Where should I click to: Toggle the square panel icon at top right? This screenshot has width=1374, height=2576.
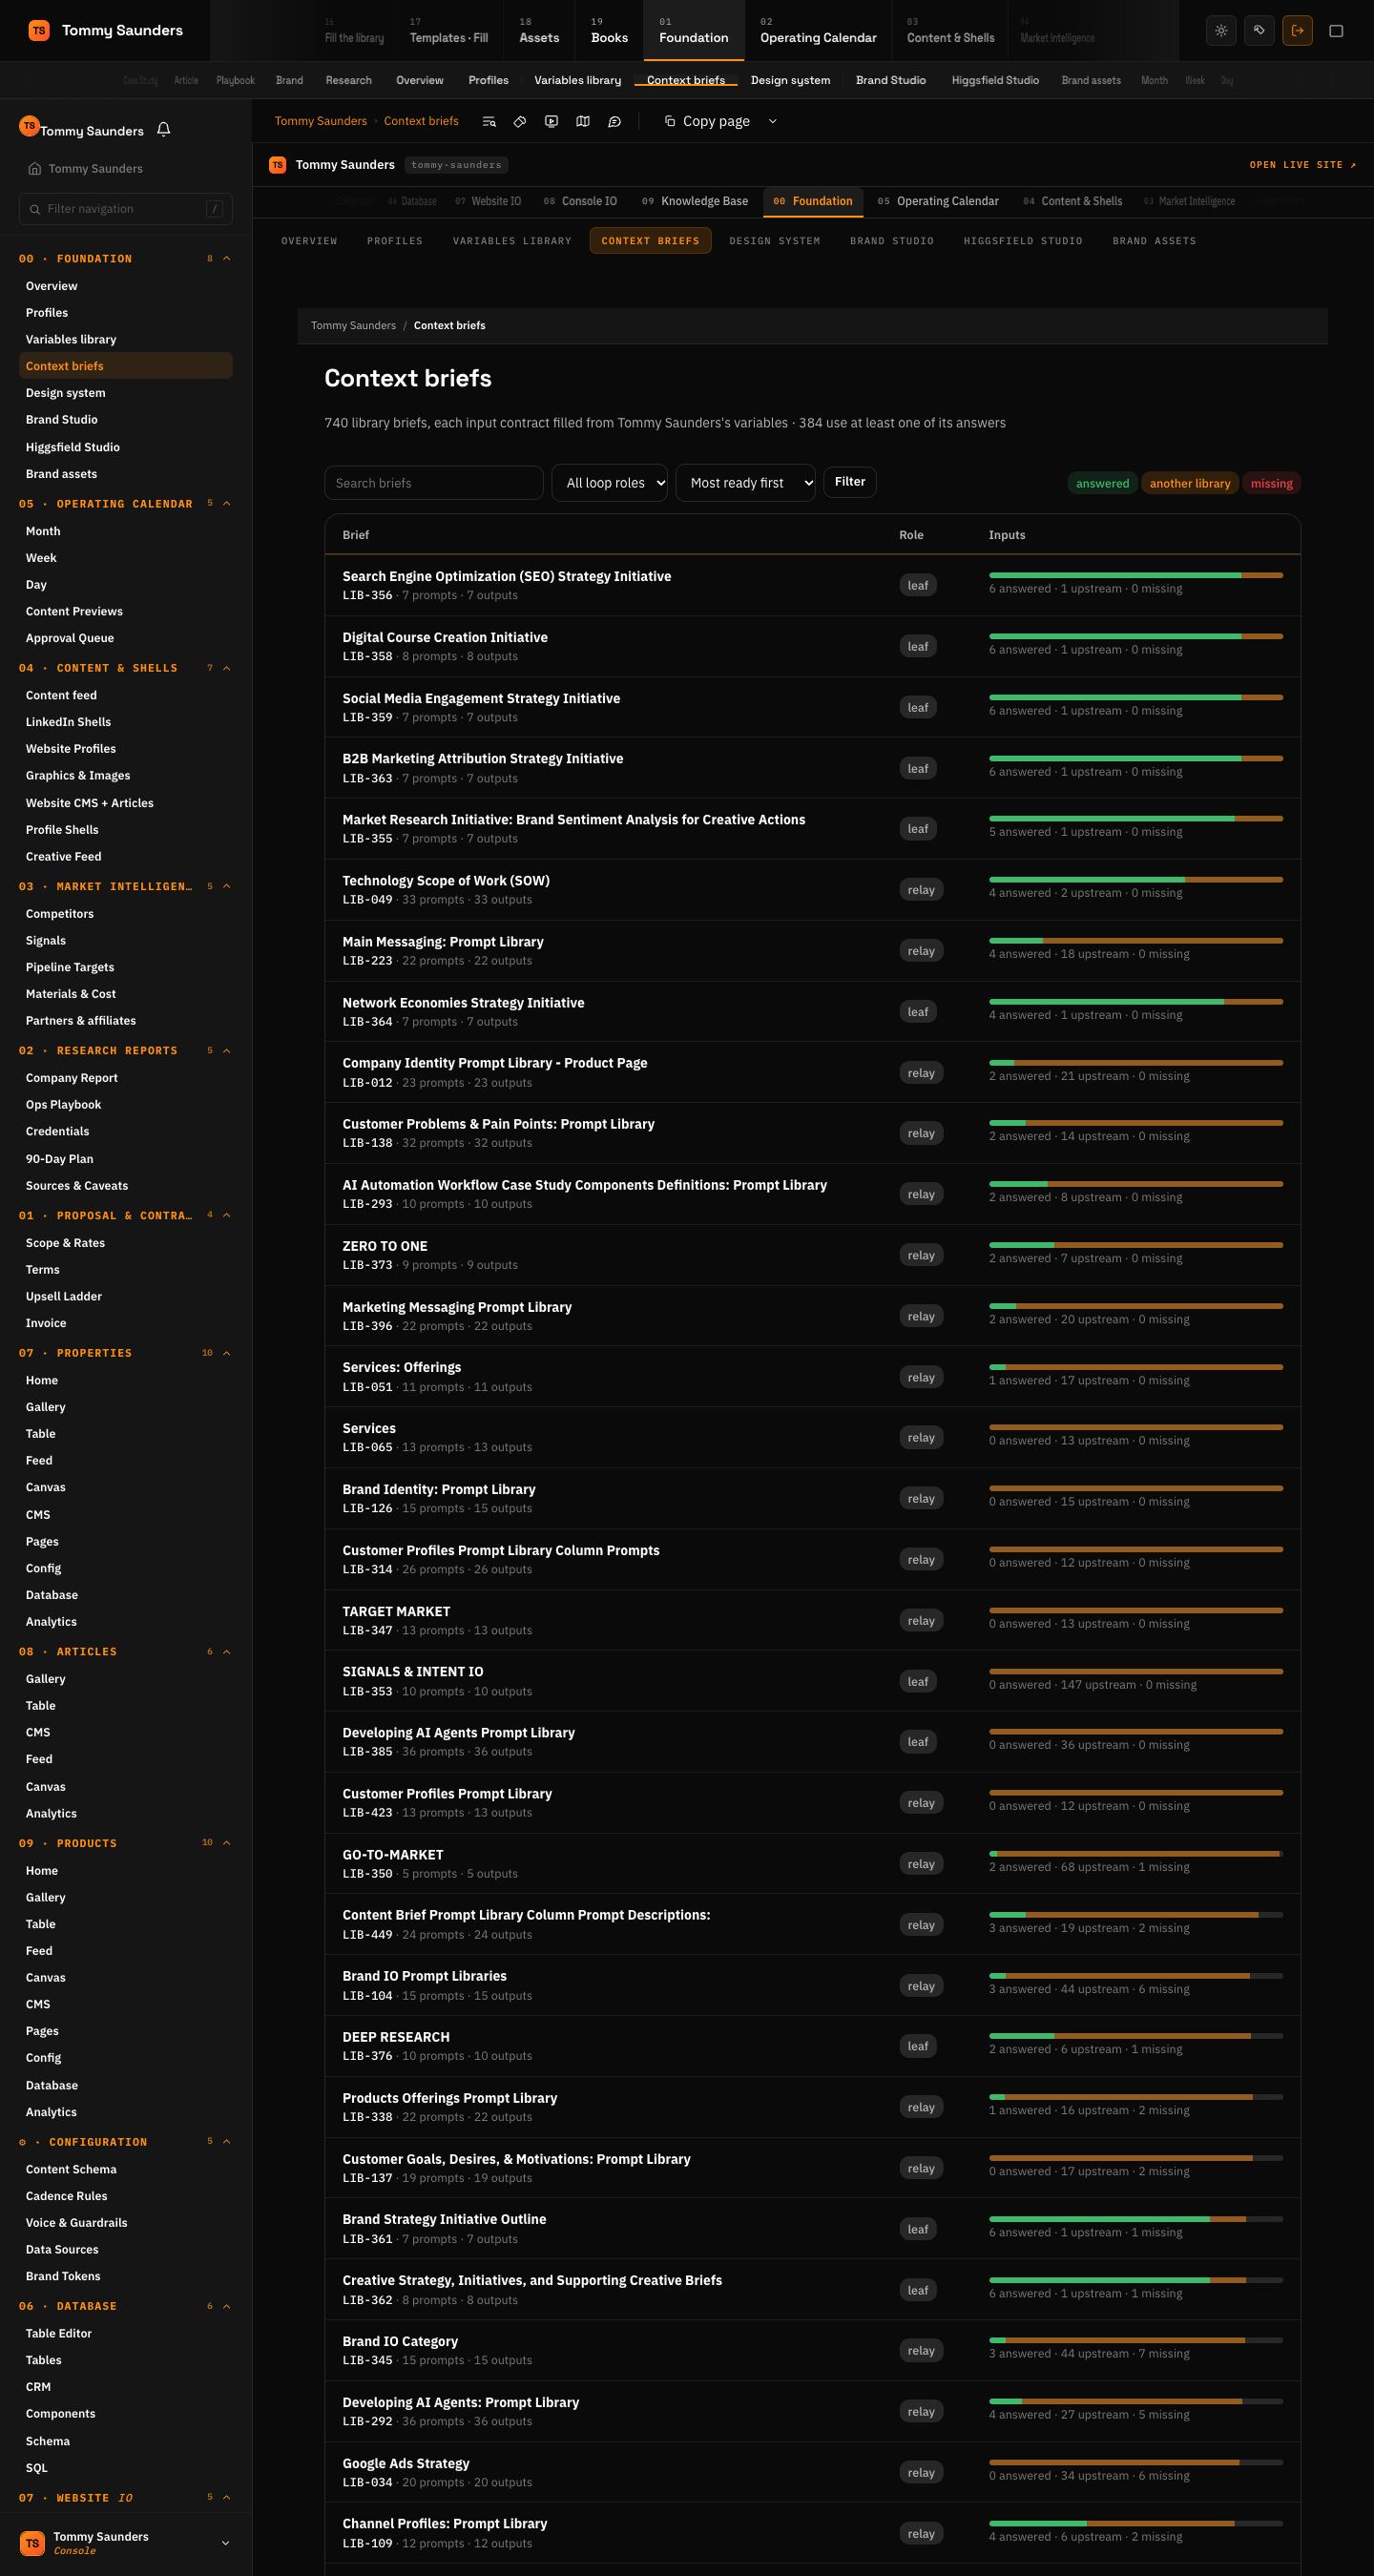pos(1336,31)
